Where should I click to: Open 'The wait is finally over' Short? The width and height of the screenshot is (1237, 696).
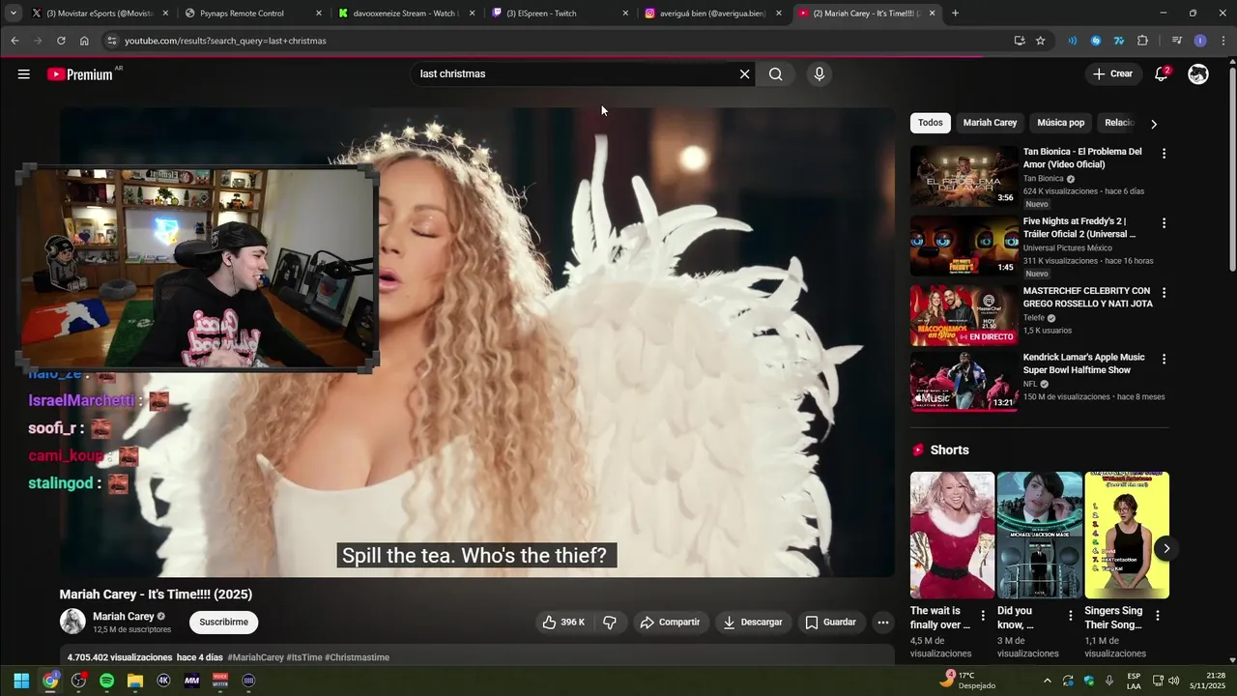click(952, 536)
